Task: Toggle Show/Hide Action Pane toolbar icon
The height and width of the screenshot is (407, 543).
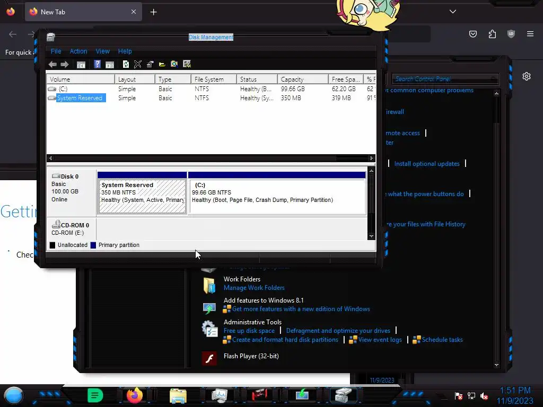Action: click(110, 64)
